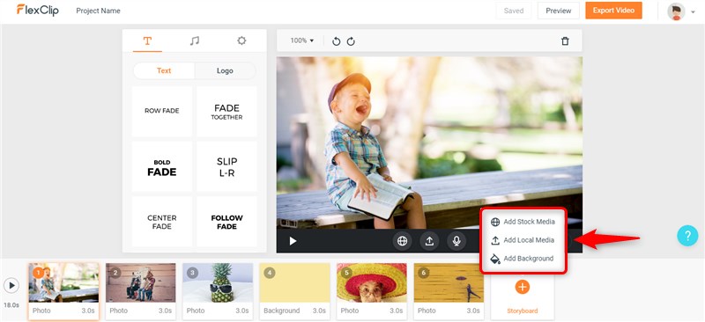Play the preview video in the player
Image resolution: width=705 pixels, height=322 pixels.
tap(293, 241)
